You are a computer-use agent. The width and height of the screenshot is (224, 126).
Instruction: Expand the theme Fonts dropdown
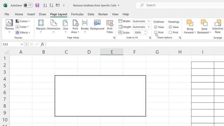point(22,27)
